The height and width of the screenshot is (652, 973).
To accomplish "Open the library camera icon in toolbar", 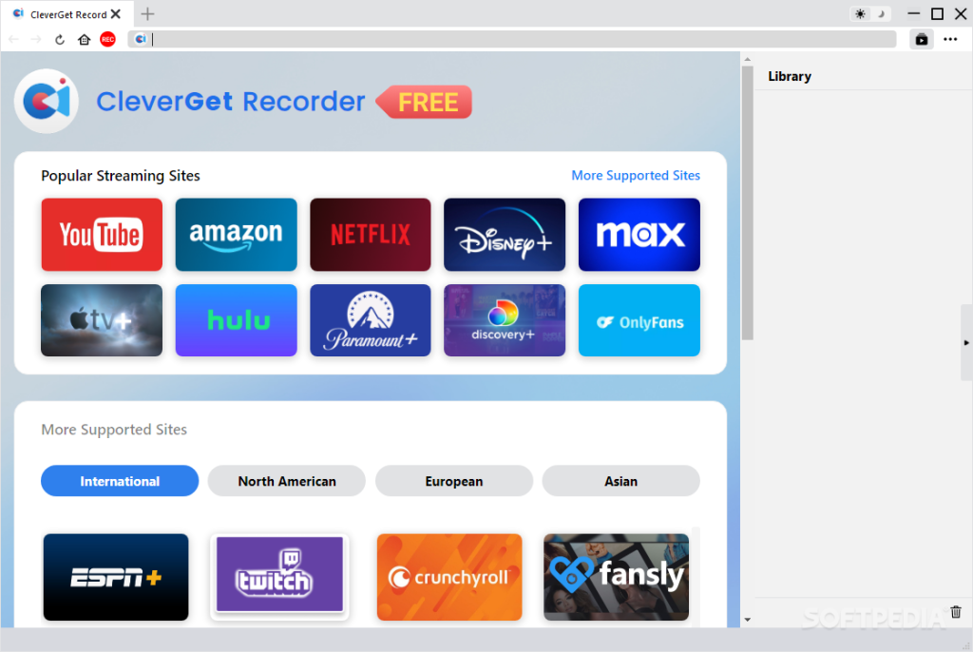I will pyautogui.click(x=922, y=39).
